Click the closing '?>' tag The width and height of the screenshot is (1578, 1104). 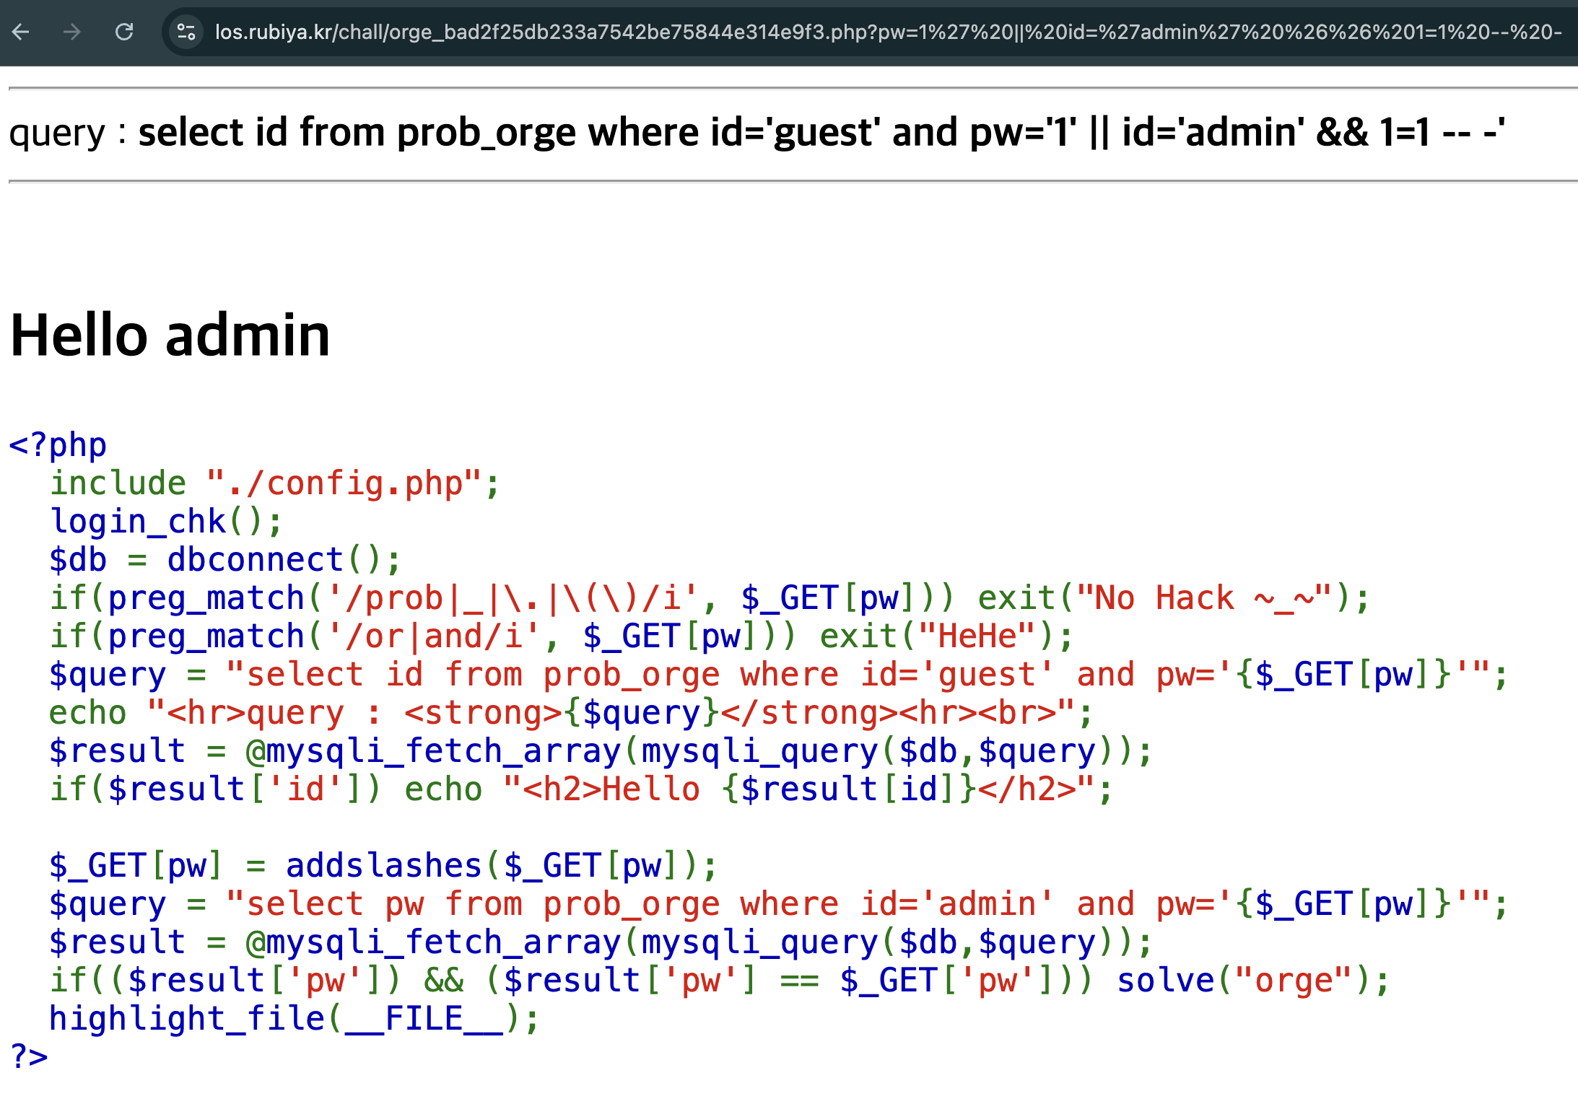(x=29, y=1056)
